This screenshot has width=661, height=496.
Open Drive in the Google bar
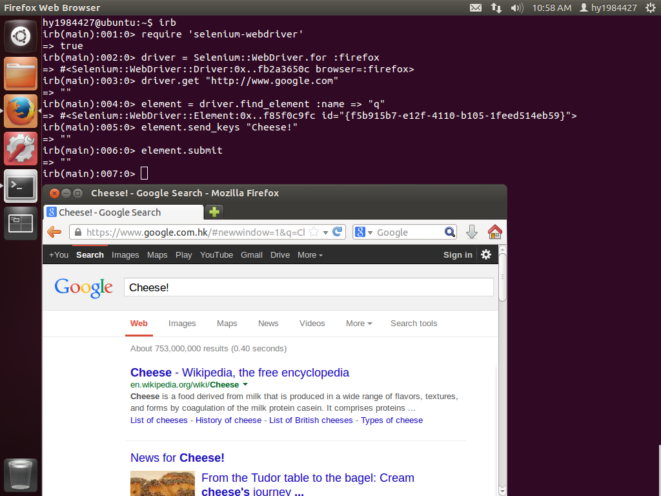(x=280, y=254)
